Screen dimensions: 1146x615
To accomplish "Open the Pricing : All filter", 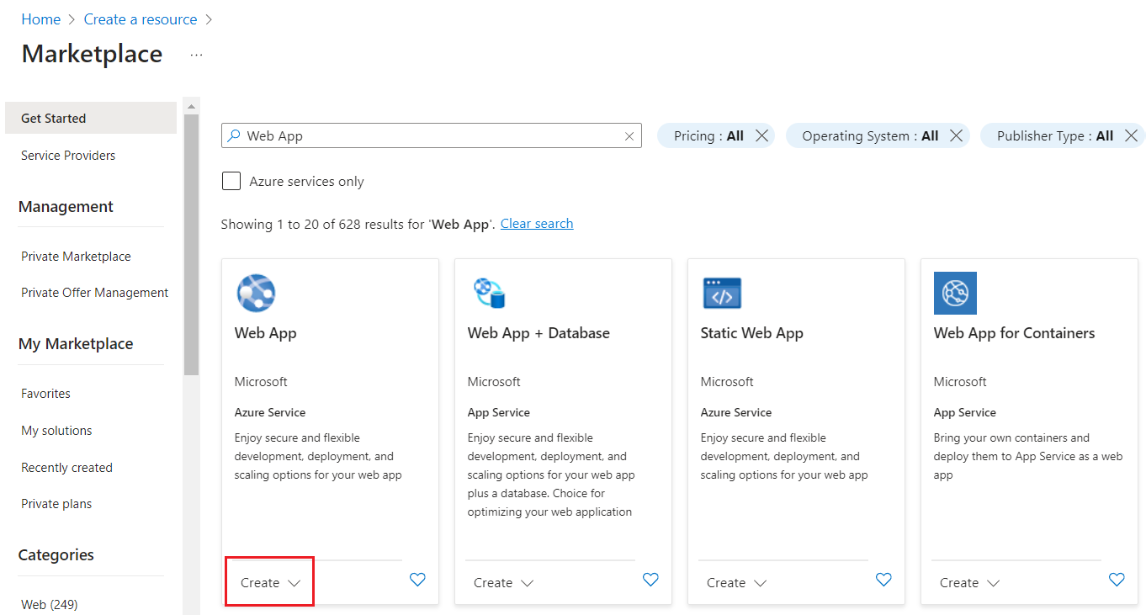I will 708,135.
